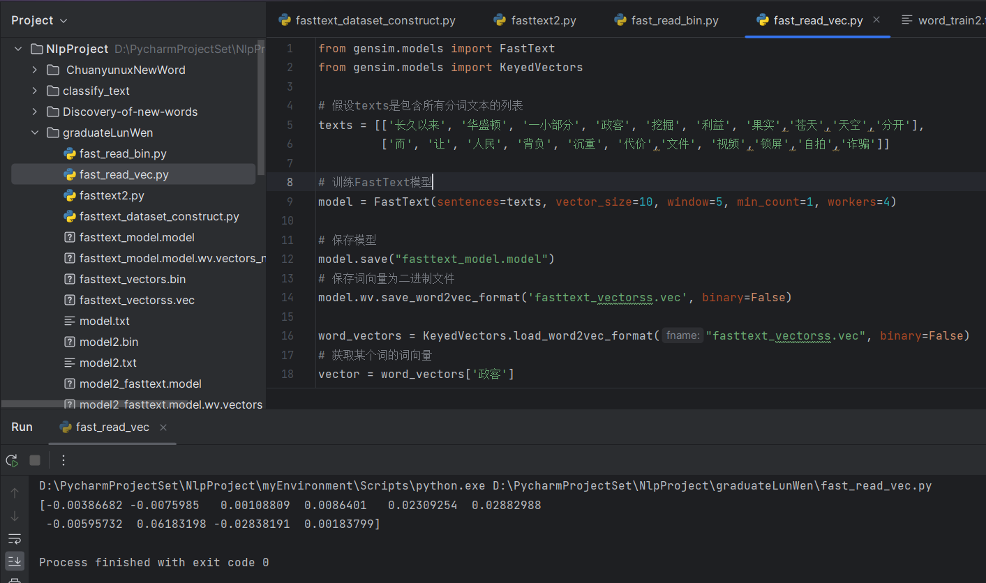This screenshot has width=986, height=583.
Task: Expand the classify_text folder
Action: tap(35, 91)
